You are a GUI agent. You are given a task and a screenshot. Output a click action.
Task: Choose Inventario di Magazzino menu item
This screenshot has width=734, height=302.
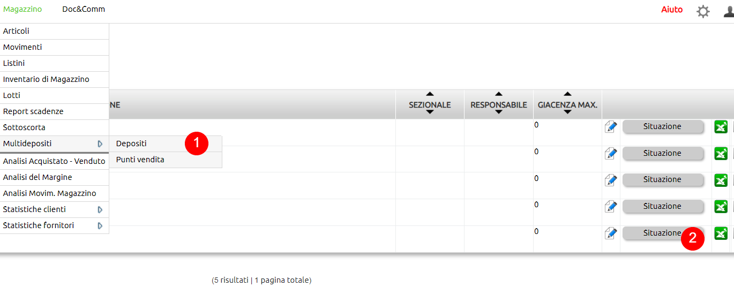click(x=46, y=79)
